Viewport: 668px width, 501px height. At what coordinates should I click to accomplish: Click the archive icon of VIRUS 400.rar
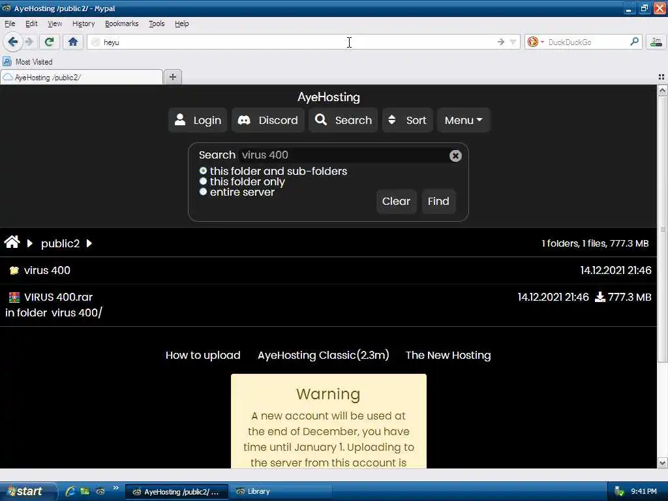coord(14,297)
